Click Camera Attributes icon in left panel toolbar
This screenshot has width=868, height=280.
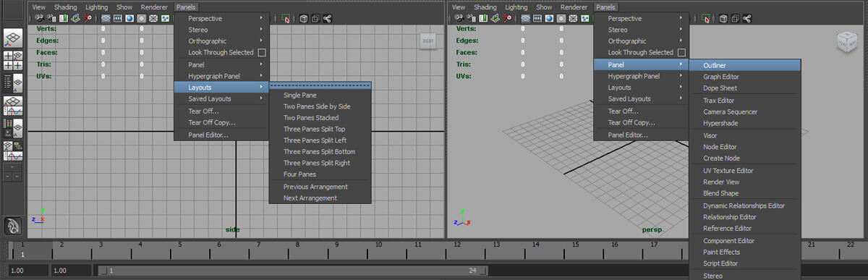click(51, 18)
